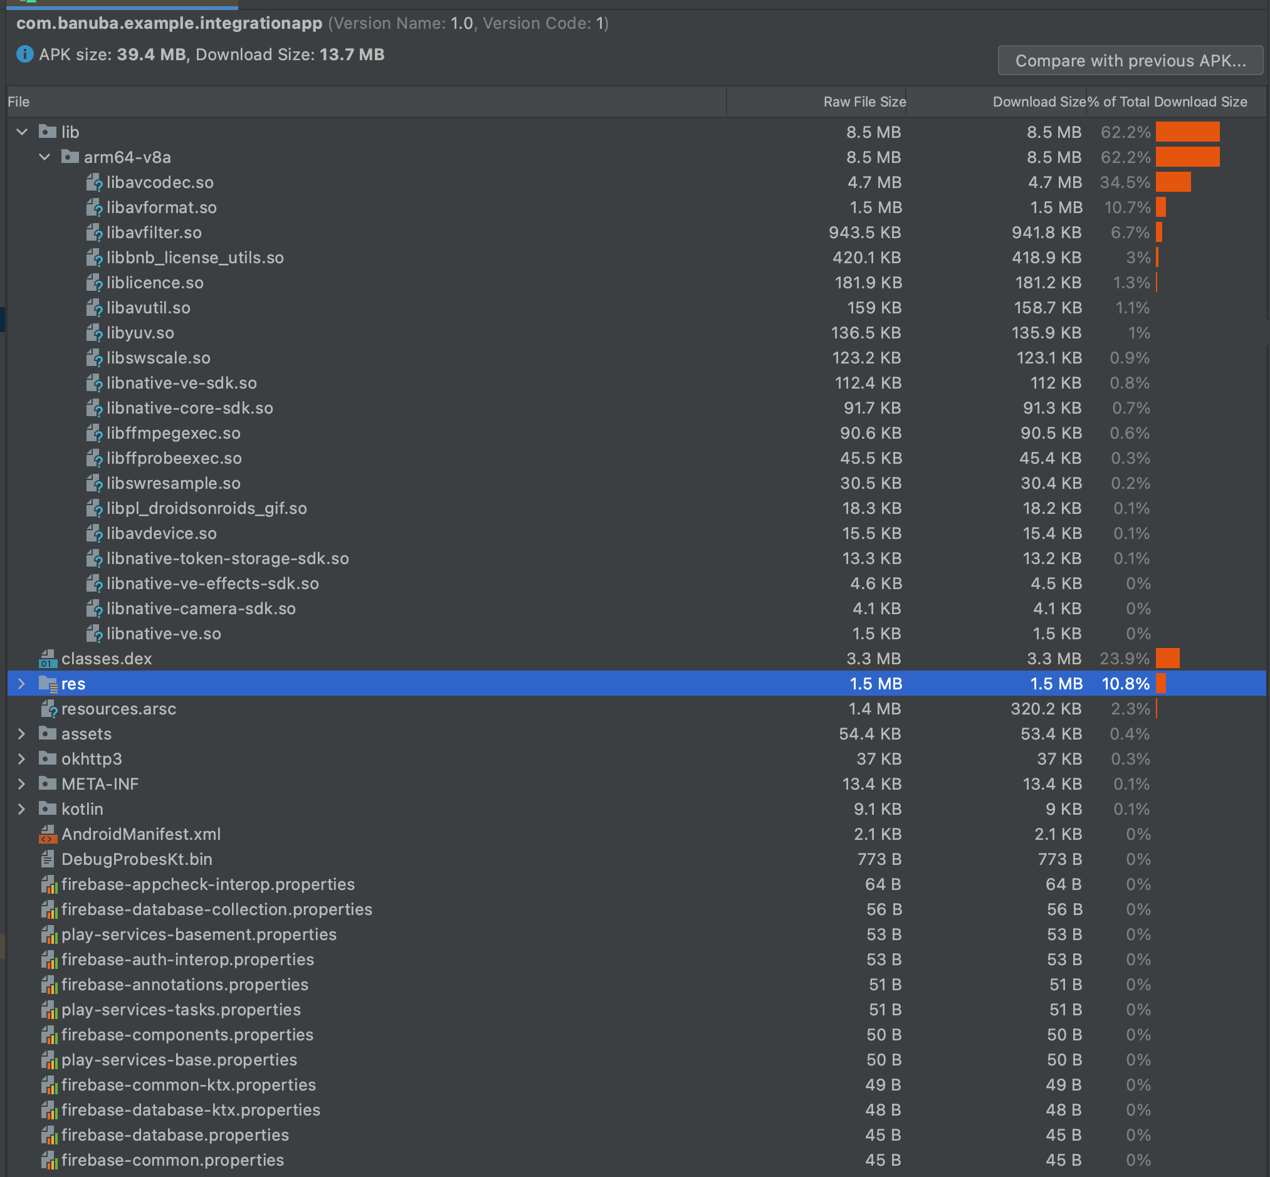Click % of Total Download Size header
The height and width of the screenshot is (1177, 1270).
pos(1177,102)
